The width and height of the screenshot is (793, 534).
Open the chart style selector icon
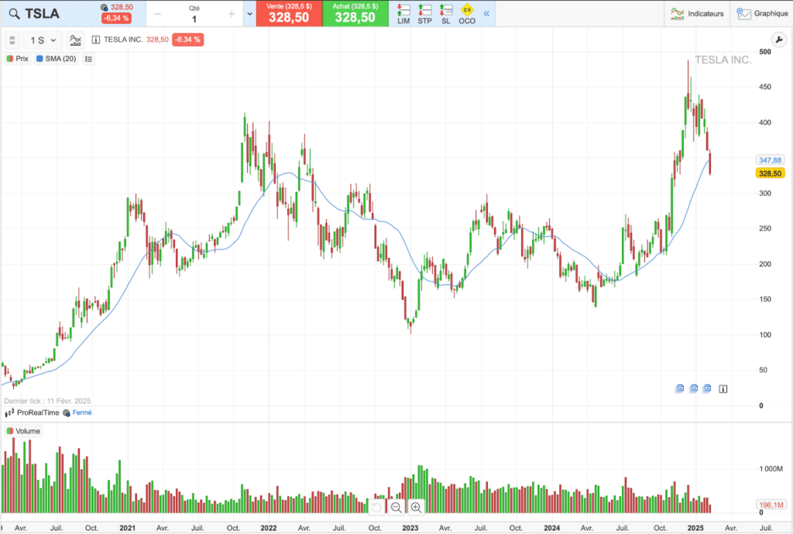(75, 40)
